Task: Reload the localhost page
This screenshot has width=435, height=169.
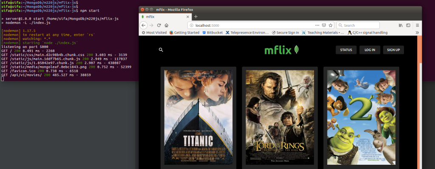Action: coord(159,25)
